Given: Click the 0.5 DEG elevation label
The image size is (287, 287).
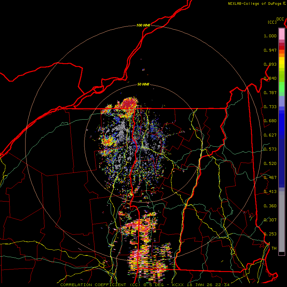Looking at the screenshot, I should pyautogui.click(x=154, y=285).
